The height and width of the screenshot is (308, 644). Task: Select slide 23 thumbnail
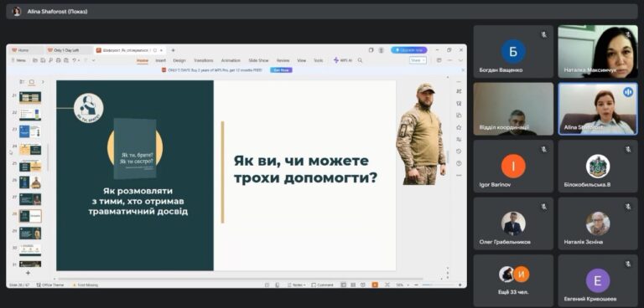[30, 131]
